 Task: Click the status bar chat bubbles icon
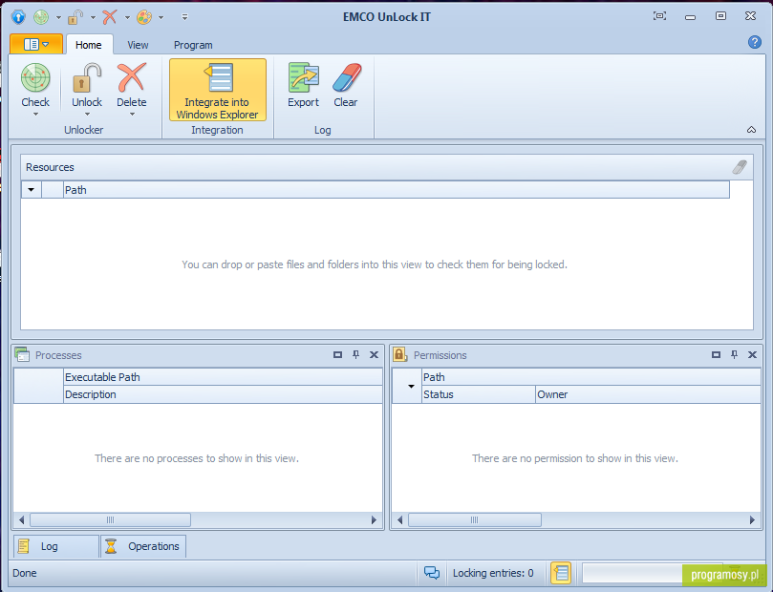click(431, 573)
